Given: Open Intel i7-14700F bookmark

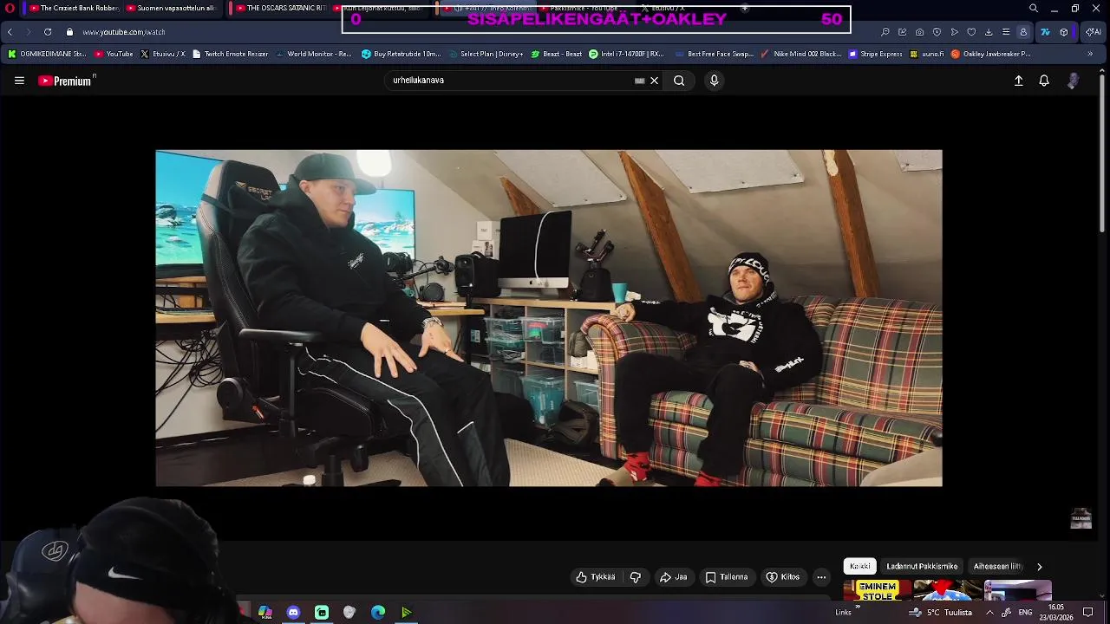Looking at the screenshot, I should pos(626,54).
